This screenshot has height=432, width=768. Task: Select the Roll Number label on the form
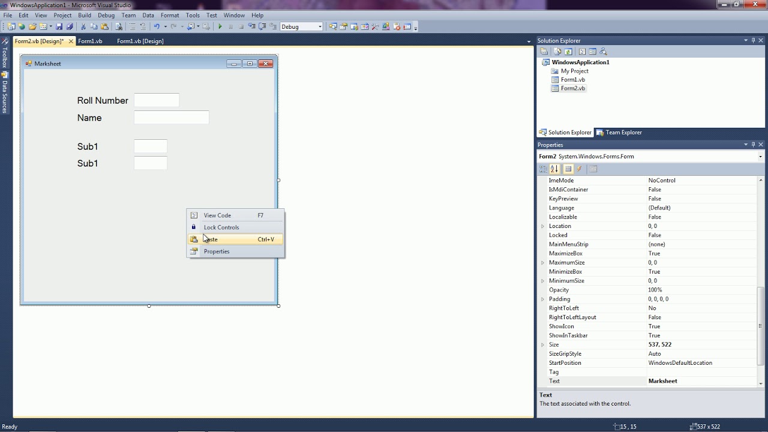pos(103,101)
